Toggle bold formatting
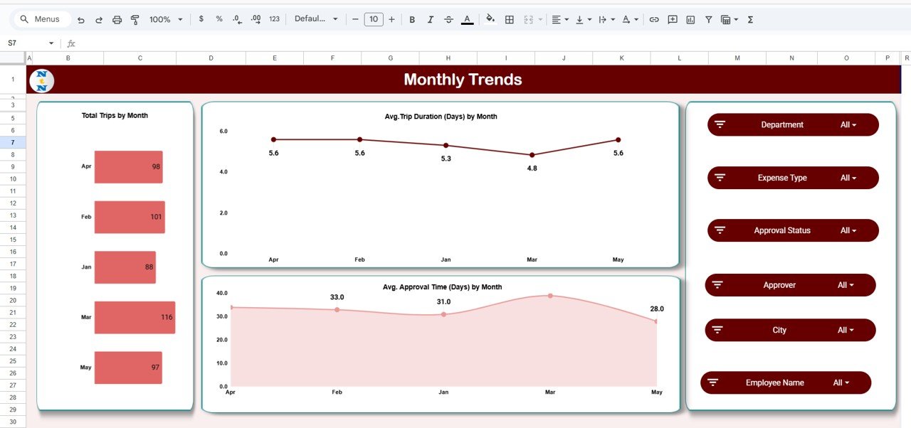Screen dimensions: 911x428 412,19
